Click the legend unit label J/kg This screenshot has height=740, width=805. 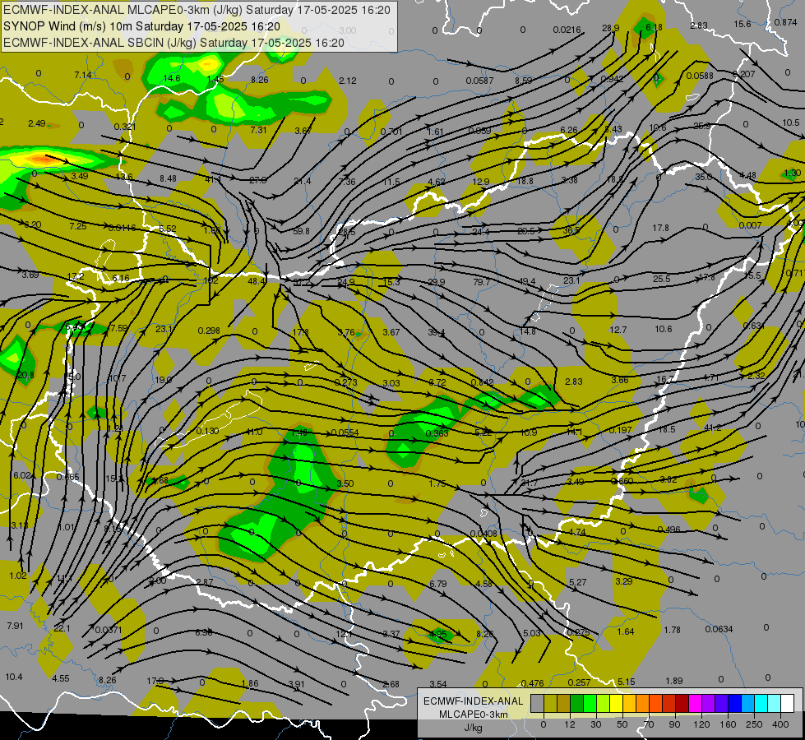pyautogui.click(x=473, y=728)
